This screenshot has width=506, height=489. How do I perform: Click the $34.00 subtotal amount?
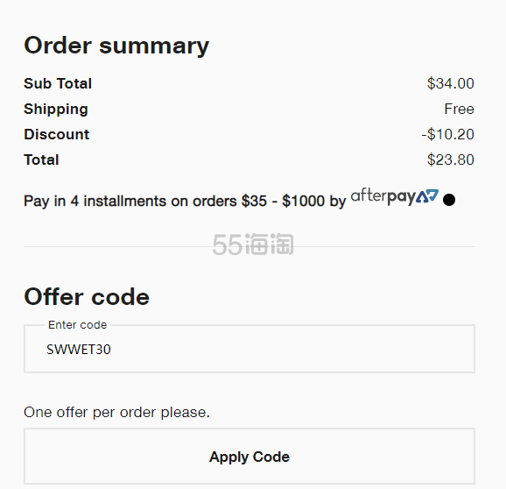coord(451,83)
